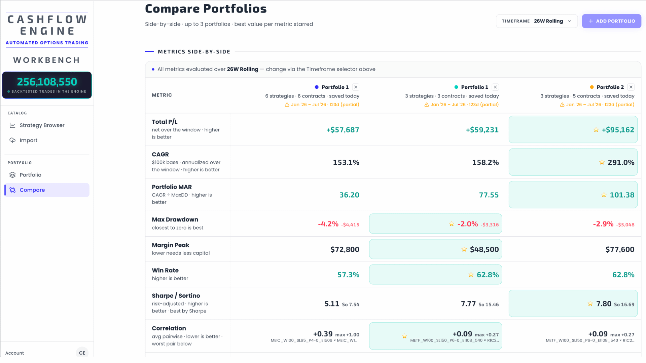This screenshot has width=646, height=363.
Task: Remove the blue-dot Portfolio 1 column
Action: pos(356,87)
